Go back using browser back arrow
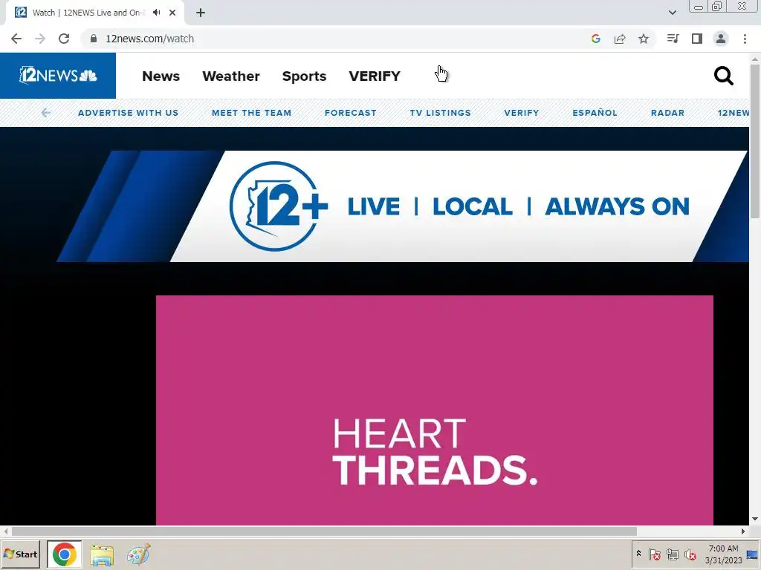761x570 pixels. (x=16, y=39)
